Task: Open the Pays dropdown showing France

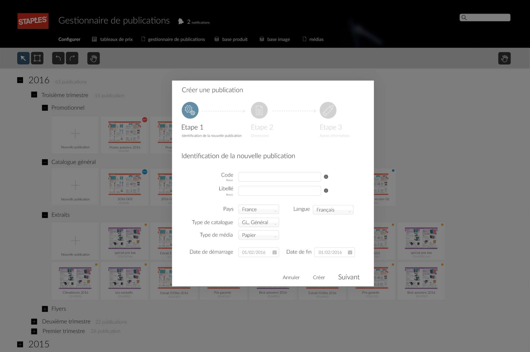Action: pyautogui.click(x=259, y=209)
